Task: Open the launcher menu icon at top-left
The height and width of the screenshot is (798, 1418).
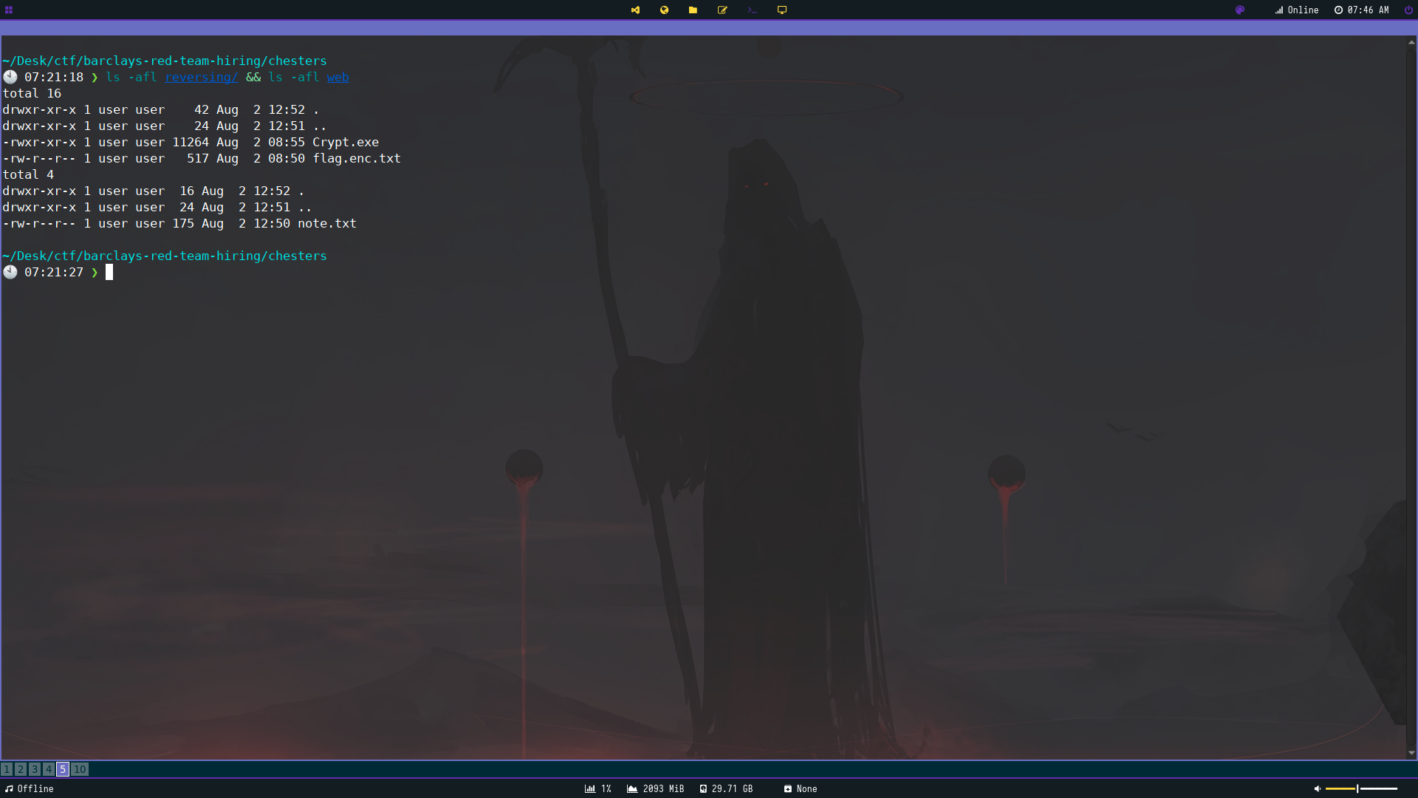Action: (9, 10)
